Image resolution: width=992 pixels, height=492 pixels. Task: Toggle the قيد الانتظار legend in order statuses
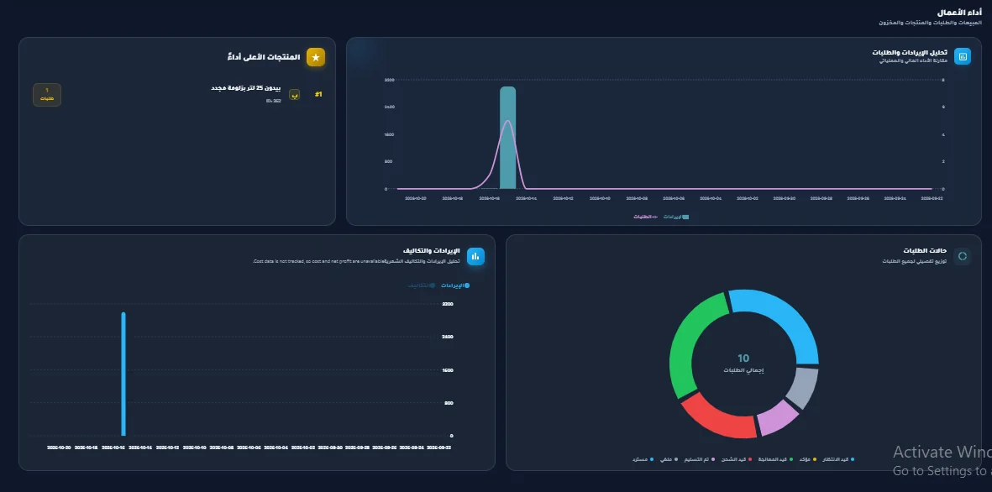tap(838, 459)
